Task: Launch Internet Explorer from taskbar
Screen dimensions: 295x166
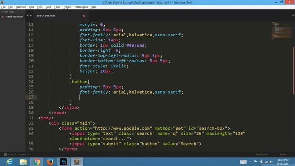Action: click(x=10, y=162)
